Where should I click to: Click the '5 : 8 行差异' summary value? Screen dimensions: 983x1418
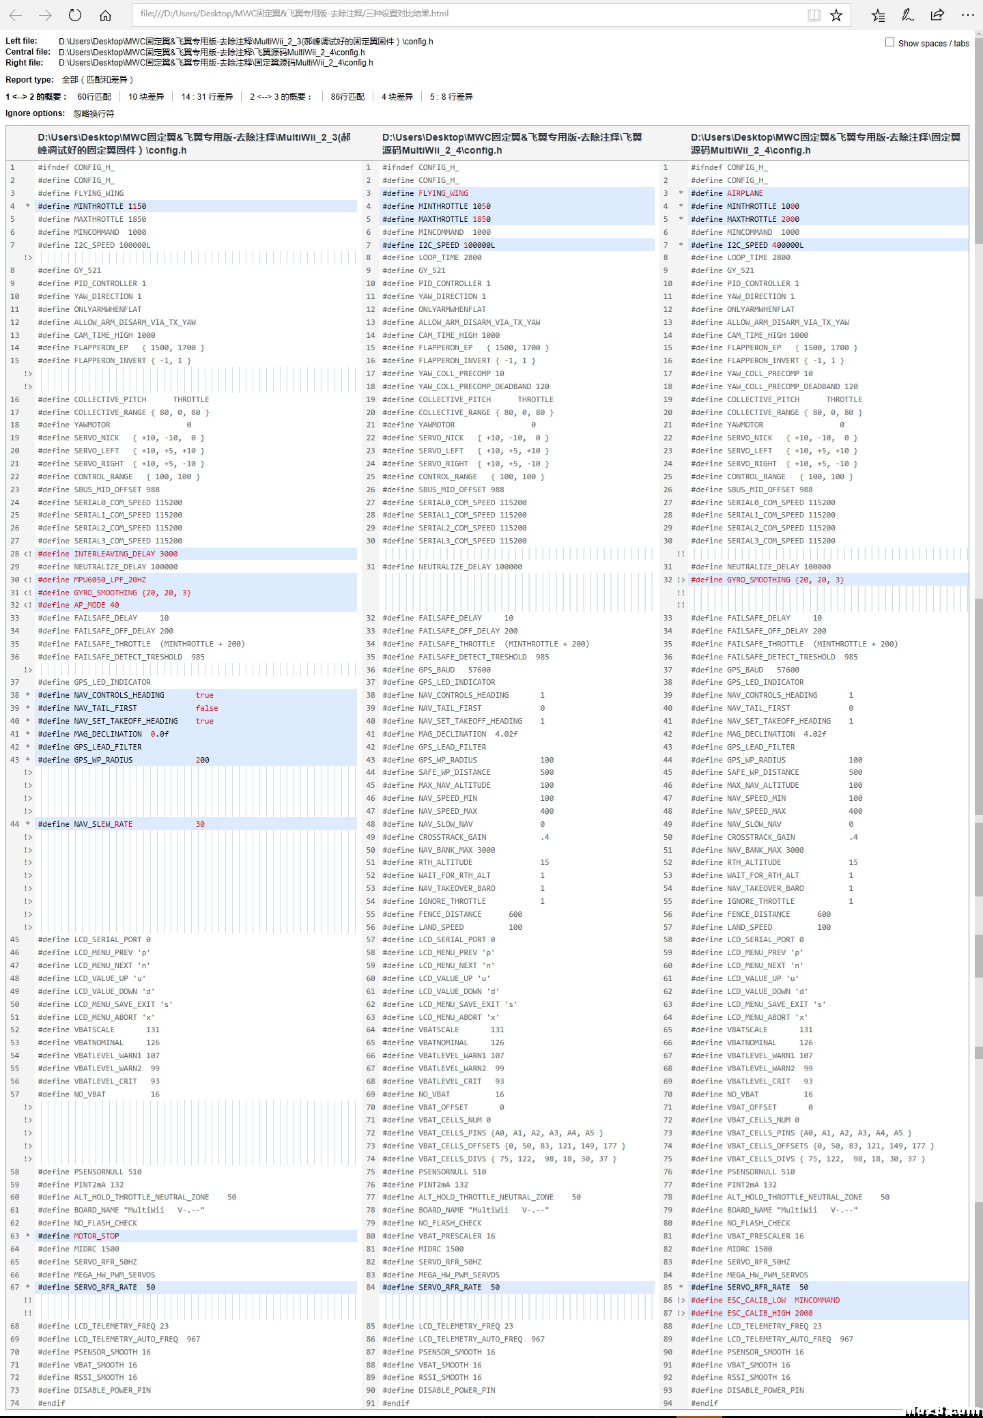pos(451,97)
